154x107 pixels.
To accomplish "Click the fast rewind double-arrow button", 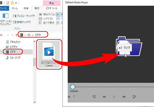I will [104, 97].
